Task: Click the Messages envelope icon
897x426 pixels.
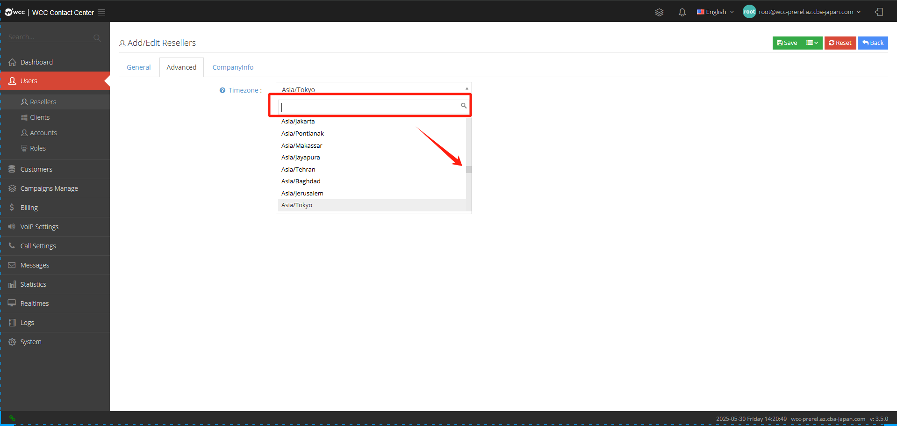Action: (x=12, y=265)
